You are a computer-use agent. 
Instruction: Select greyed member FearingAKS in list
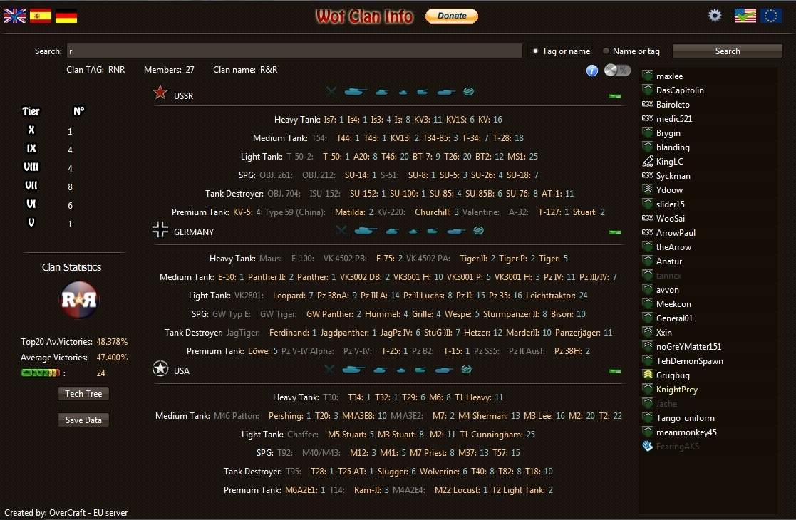pyautogui.click(x=677, y=447)
